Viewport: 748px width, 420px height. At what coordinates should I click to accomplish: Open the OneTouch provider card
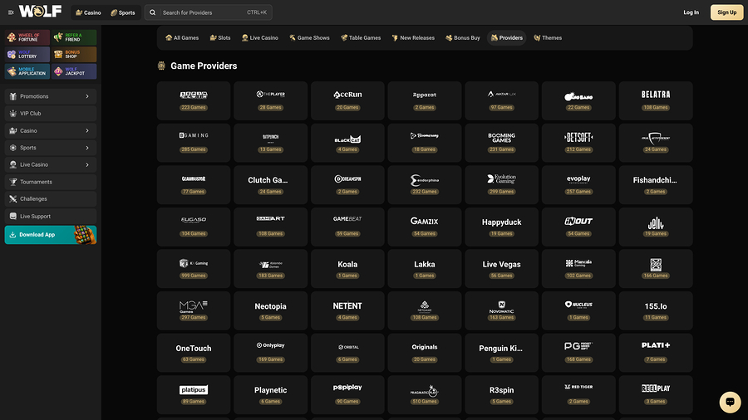tap(193, 353)
